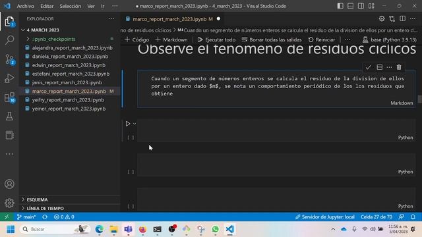Delete the markdown cell
Image resolution: width=422 pixels, height=237 pixels.
pyautogui.click(x=399, y=67)
